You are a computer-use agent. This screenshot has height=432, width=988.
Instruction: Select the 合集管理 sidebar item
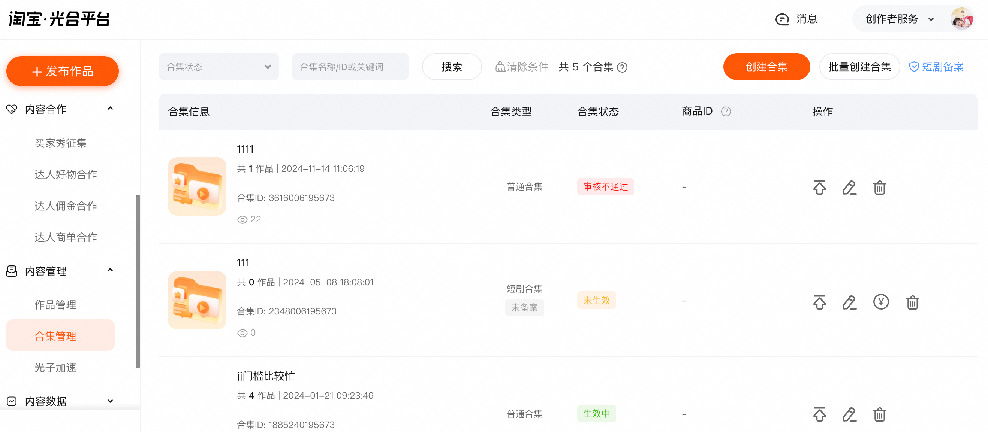pyautogui.click(x=60, y=335)
